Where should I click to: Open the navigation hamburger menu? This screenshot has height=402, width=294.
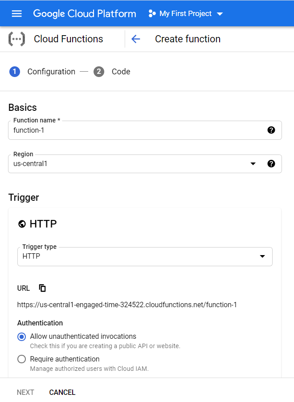click(16, 13)
